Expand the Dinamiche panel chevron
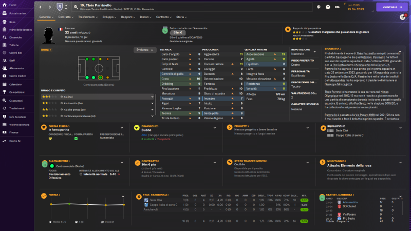Screen dimensions: 411x231 215,128
